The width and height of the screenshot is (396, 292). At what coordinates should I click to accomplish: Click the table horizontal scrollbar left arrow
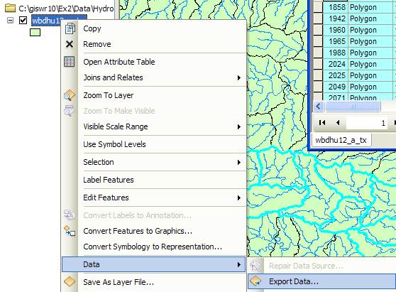coord(319,107)
